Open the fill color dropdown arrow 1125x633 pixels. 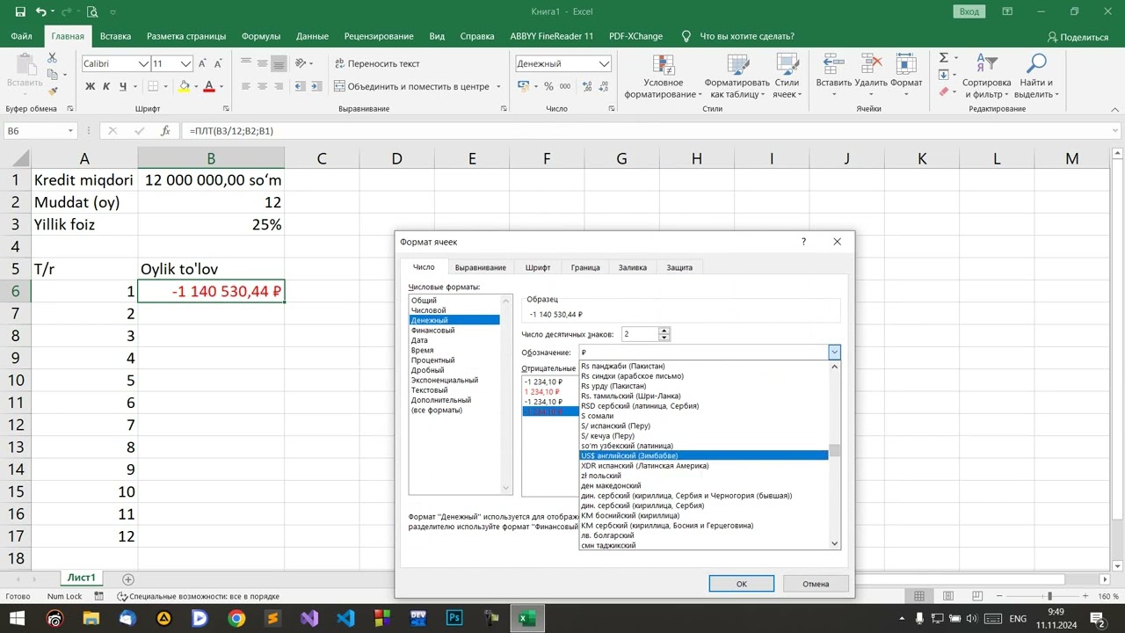[197, 86]
